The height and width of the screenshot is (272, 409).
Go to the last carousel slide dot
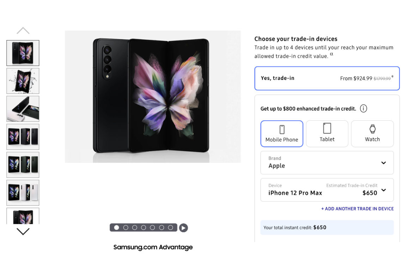click(171, 228)
